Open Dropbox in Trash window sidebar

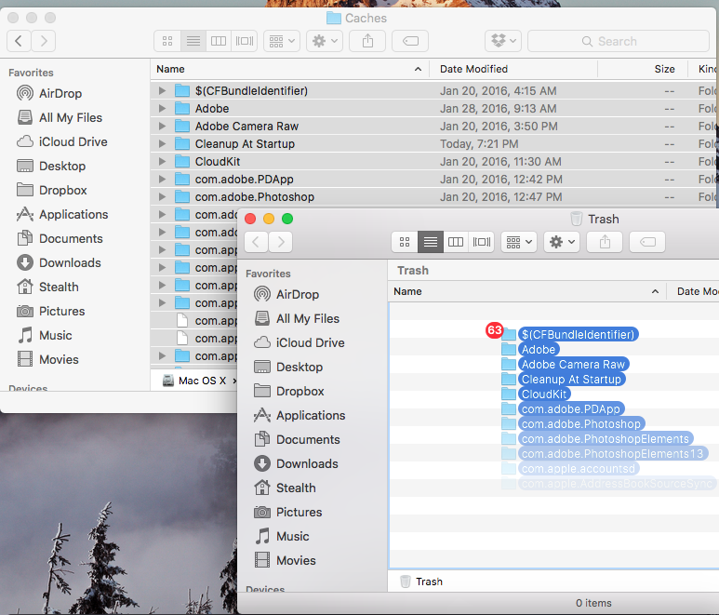(x=288, y=391)
